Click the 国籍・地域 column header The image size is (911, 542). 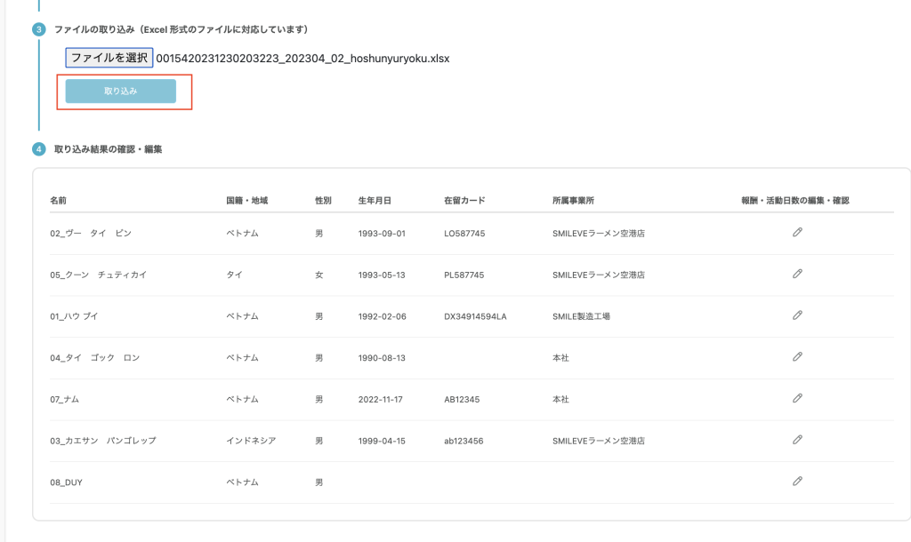[x=247, y=200]
